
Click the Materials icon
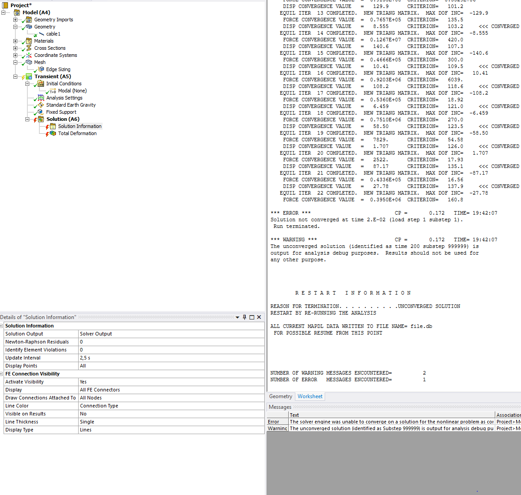[x=29, y=41]
